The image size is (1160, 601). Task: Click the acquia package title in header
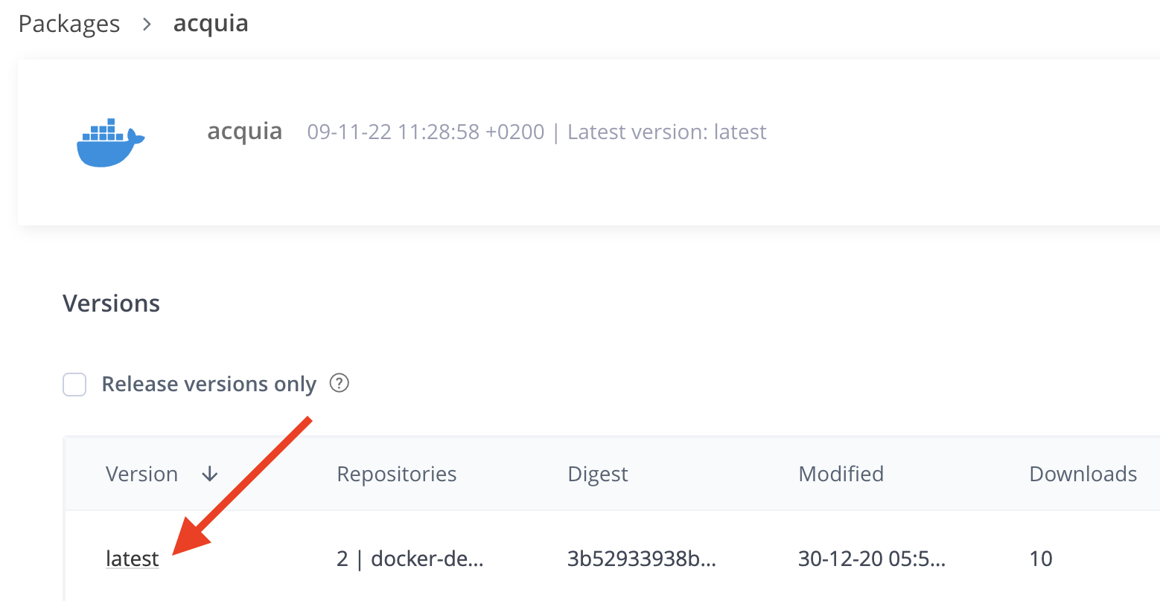coord(244,132)
